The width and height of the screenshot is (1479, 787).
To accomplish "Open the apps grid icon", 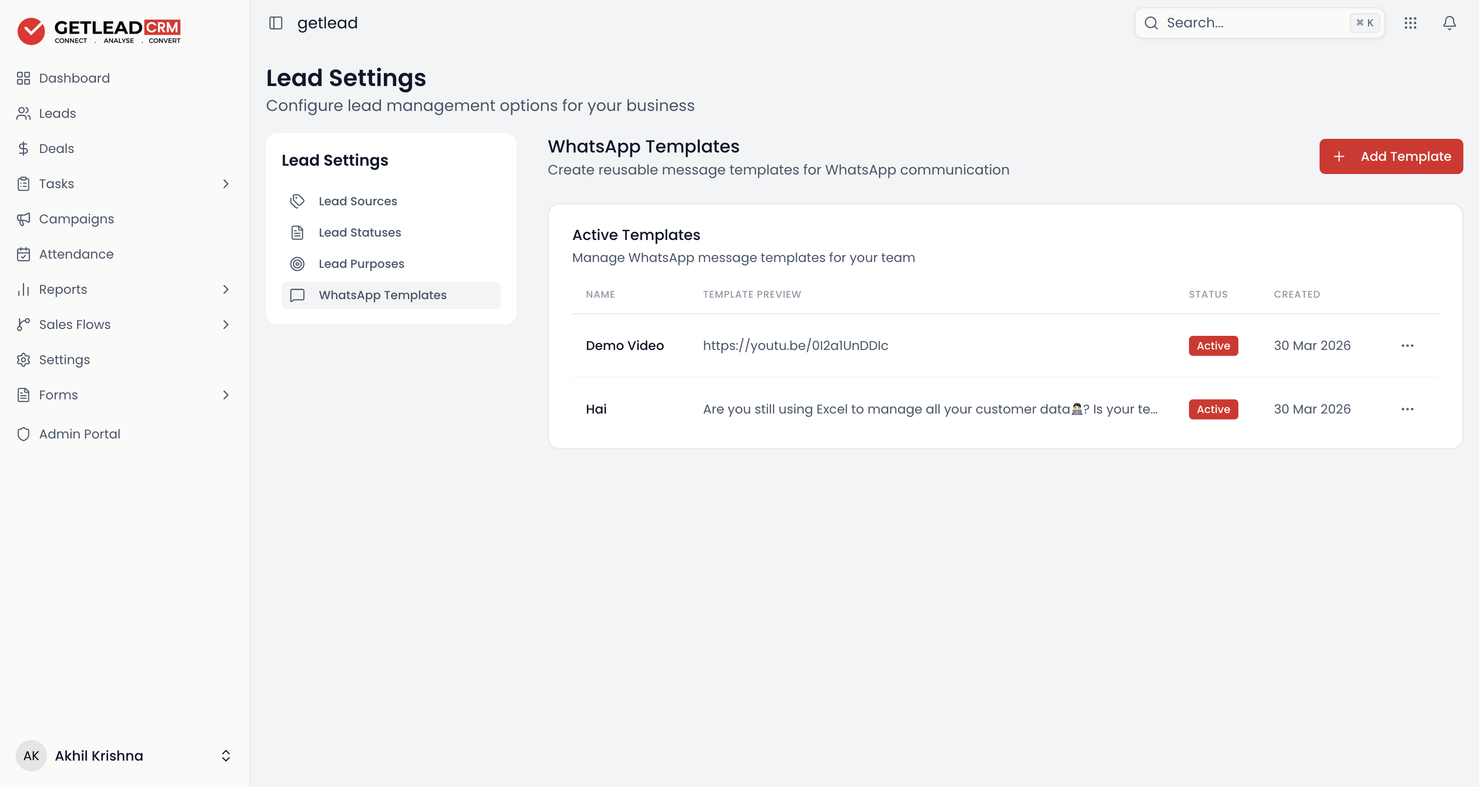I will pyautogui.click(x=1410, y=23).
